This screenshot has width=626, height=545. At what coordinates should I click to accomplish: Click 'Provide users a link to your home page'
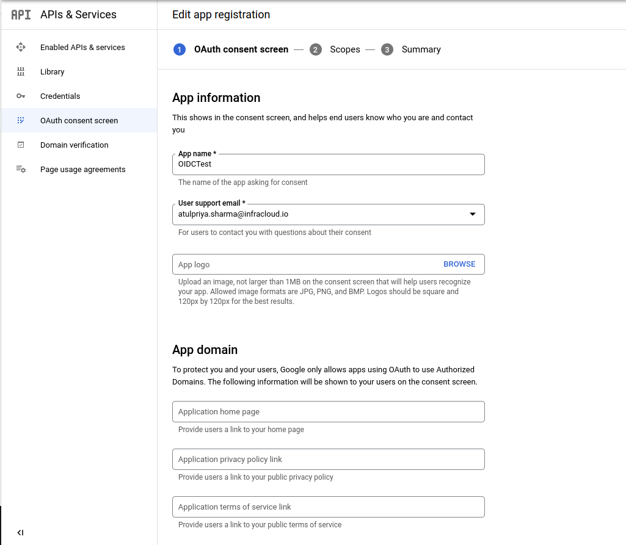pos(241,430)
